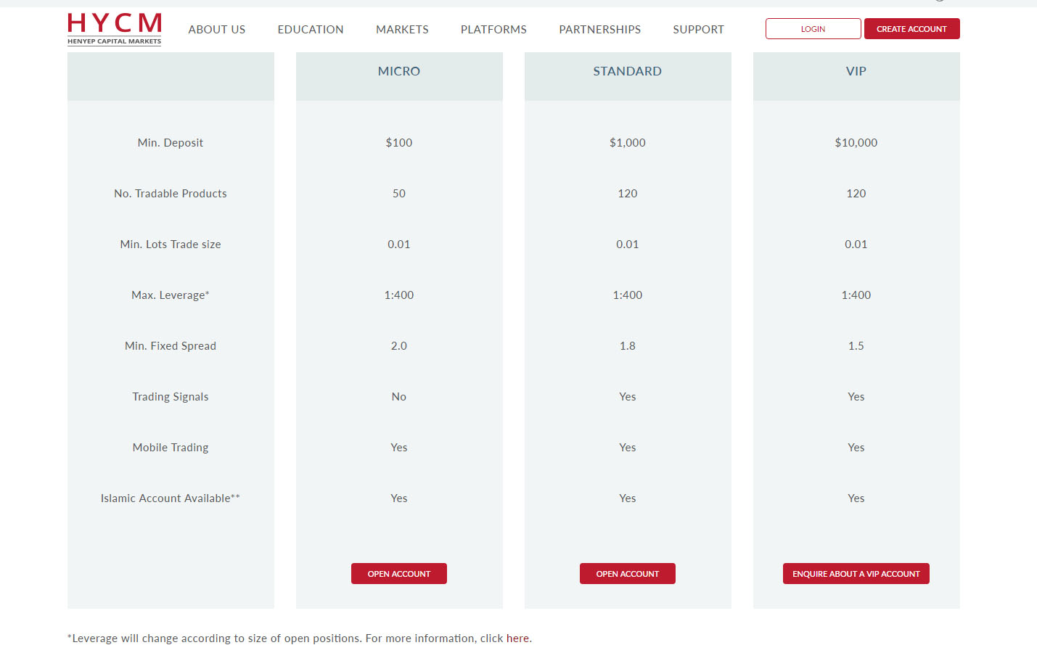Open the profile icon at top right

[x=940, y=3]
